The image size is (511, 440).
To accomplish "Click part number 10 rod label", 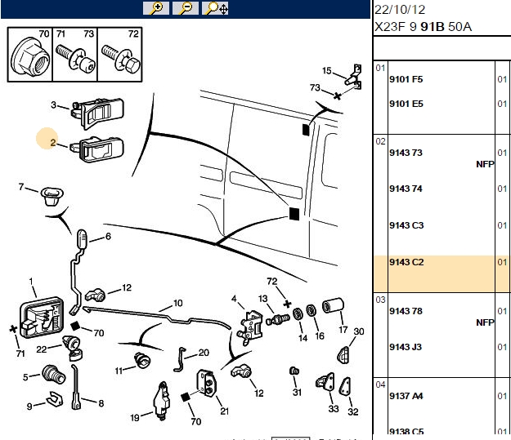I will [178, 304].
